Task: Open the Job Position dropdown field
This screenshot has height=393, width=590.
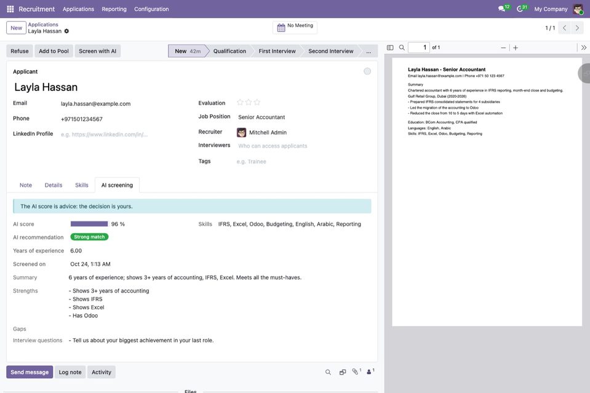Action: point(303,117)
